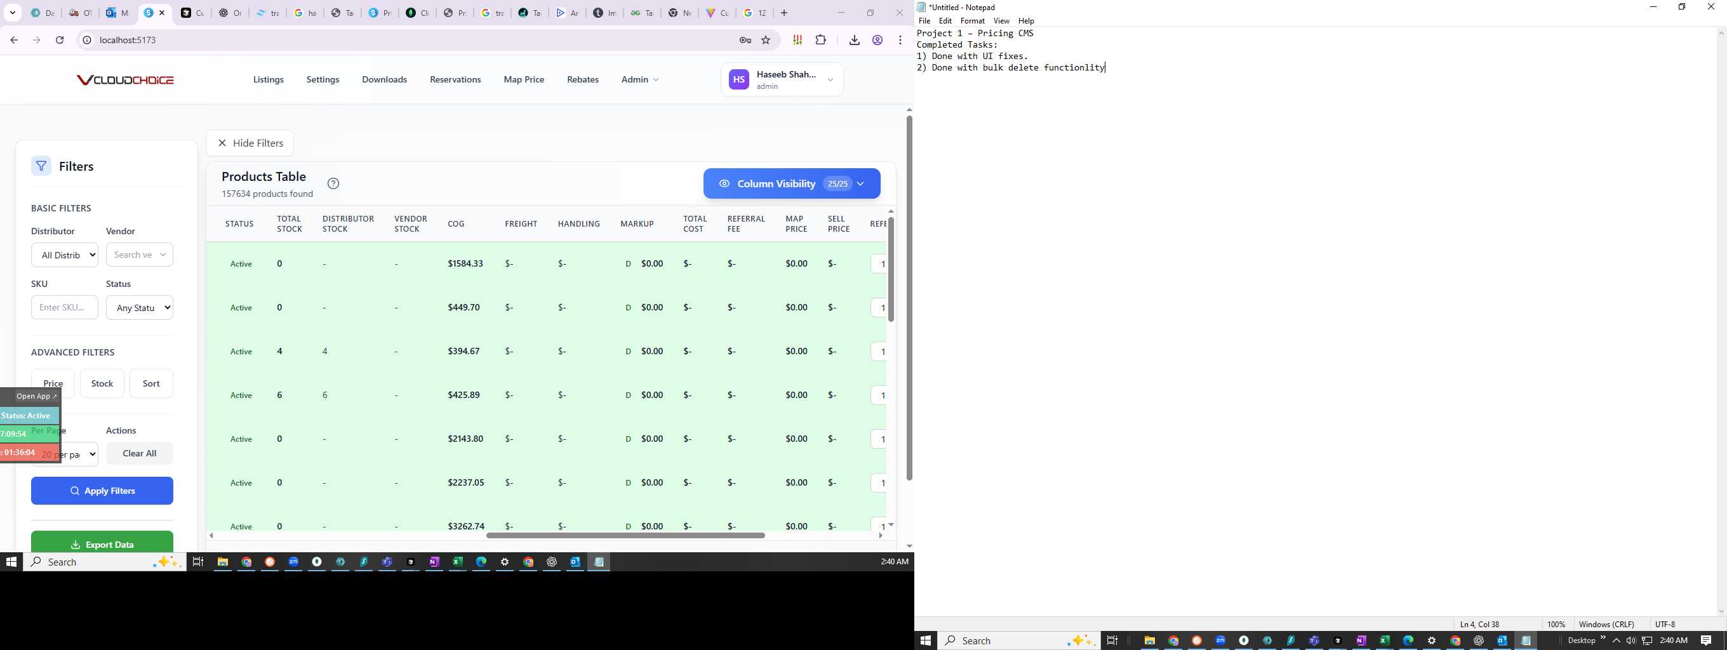The height and width of the screenshot is (650, 1727).
Task: Click the browser page vertical scrollbar
Action: (x=909, y=298)
